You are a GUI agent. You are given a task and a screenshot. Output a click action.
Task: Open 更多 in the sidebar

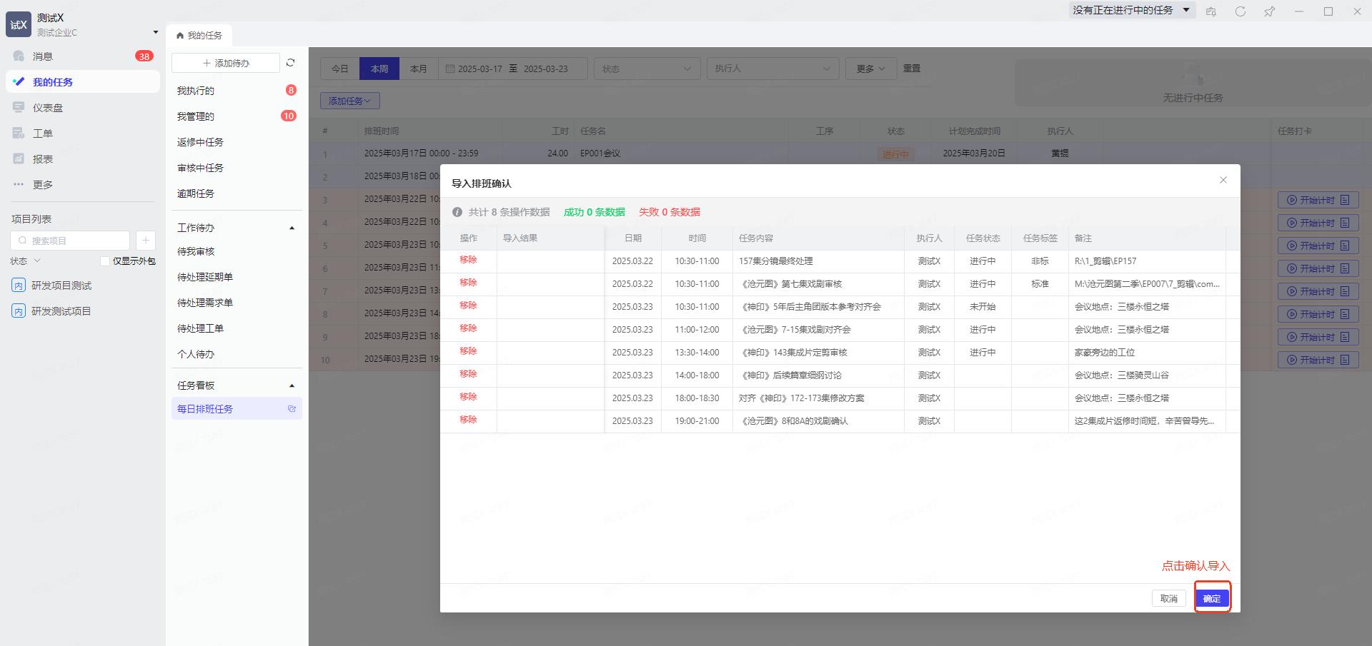(83, 185)
